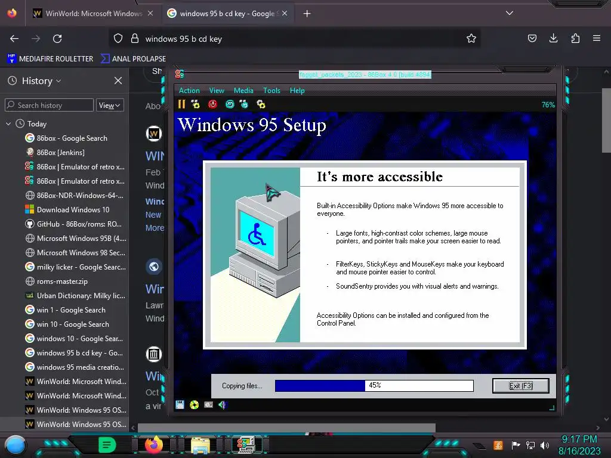Open the Firefox extensions menu
The width and height of the screenshot is (611, 458).
(575, 38)
